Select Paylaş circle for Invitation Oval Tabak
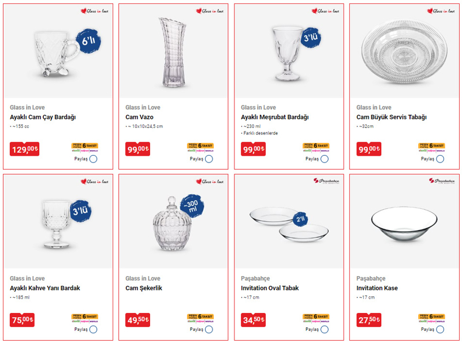 click(x=325, y=329)
